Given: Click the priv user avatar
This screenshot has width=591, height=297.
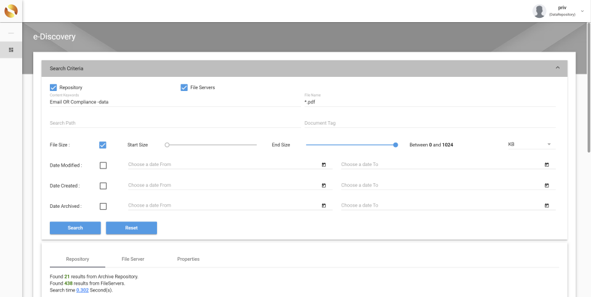Looking at the screenshot, I should point(539,11).
